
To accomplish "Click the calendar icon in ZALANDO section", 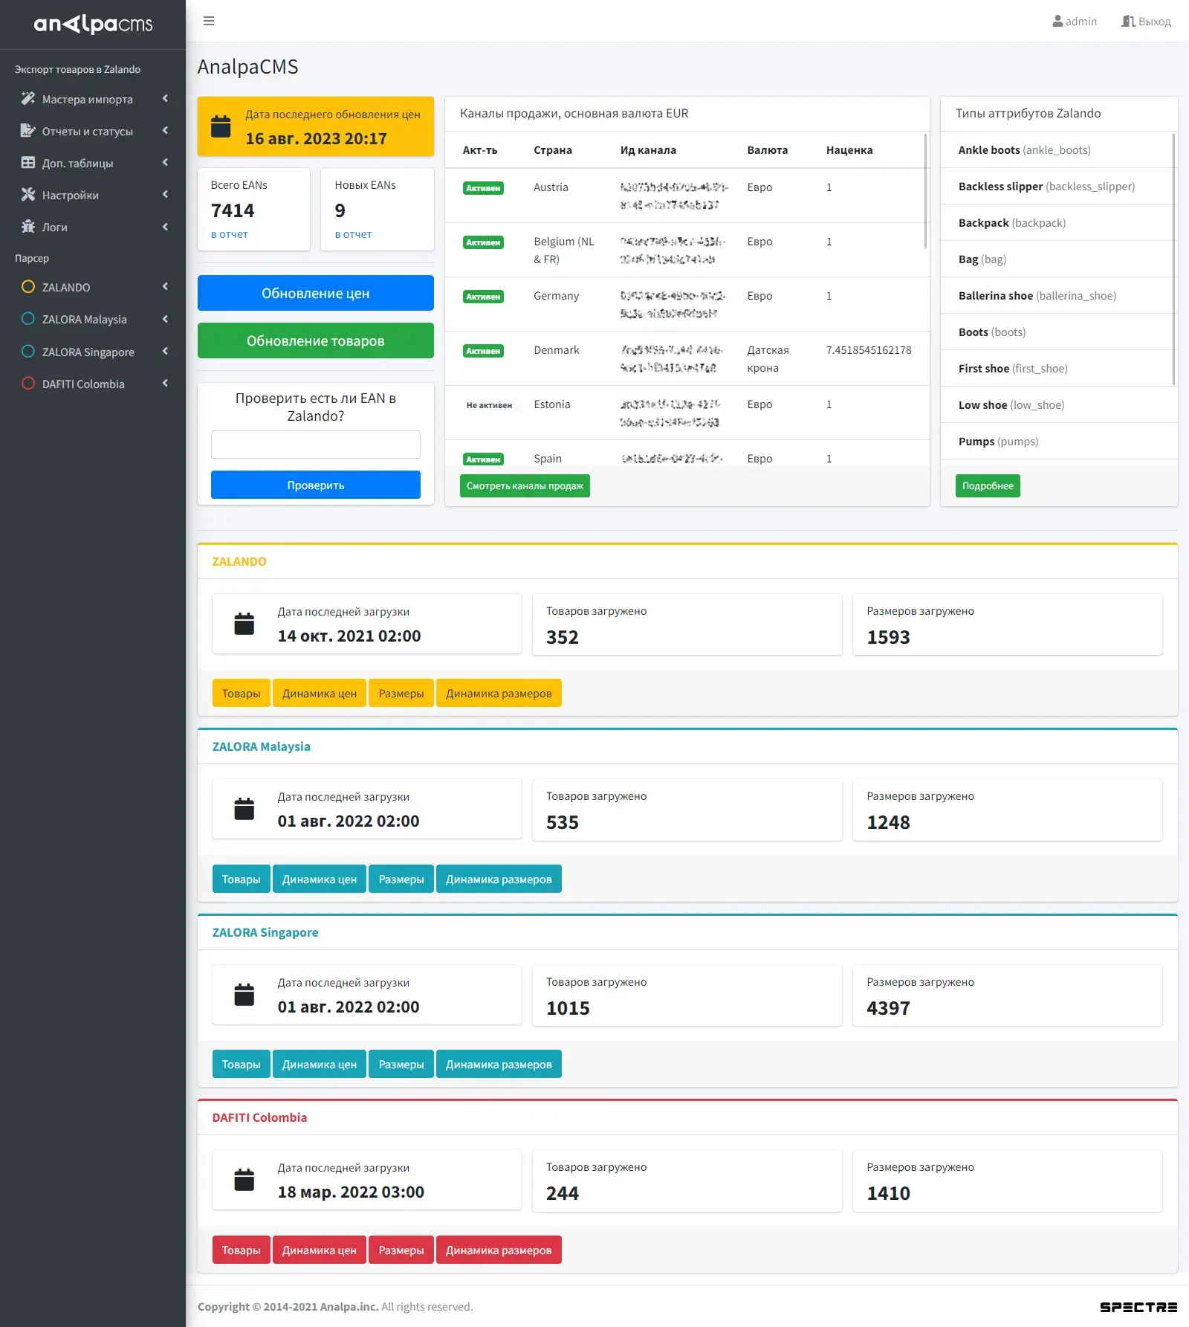I will [244, 624].
